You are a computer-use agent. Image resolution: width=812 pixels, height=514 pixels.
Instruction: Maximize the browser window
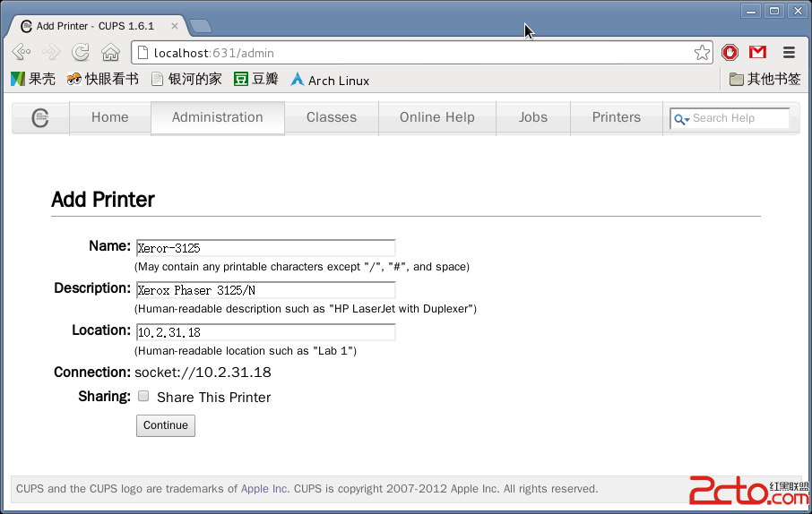(774, 11)
